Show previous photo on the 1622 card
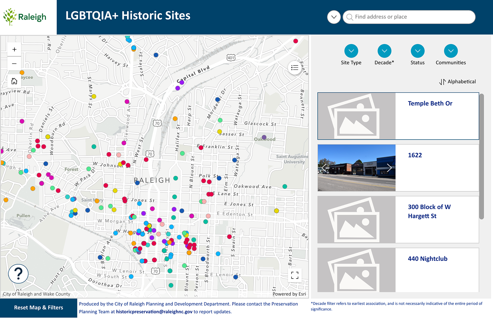The height and width of the screenshot is (318, 493). pos(324,168)
